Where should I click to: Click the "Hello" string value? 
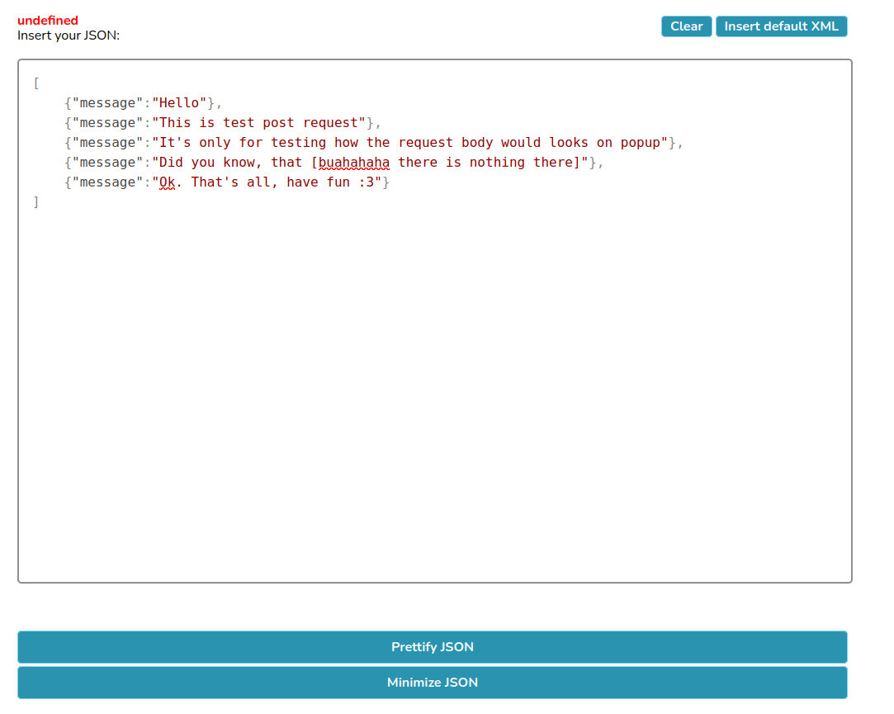tap(179, 103)
